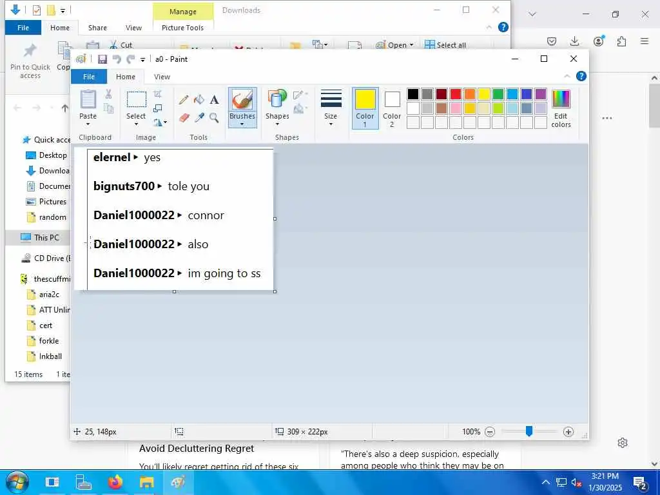This screenshot has width=660, height=495.
Task: Click Pin to Quick access button
Action: click(x=30, y=62)
